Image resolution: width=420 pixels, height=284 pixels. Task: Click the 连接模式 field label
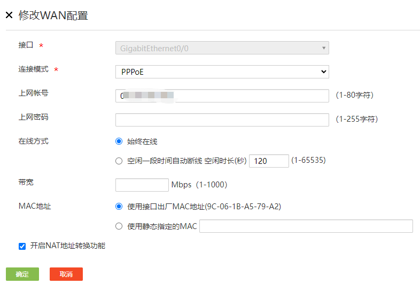(34, 69)
